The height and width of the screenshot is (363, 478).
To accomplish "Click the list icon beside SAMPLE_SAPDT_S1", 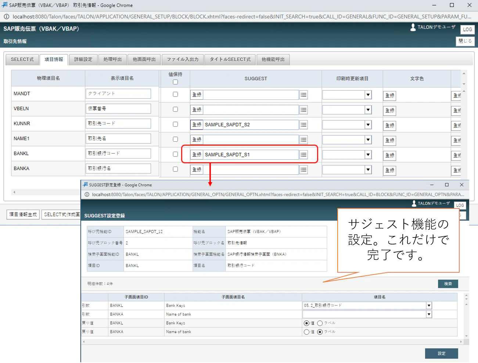I will tap(303, 155).
